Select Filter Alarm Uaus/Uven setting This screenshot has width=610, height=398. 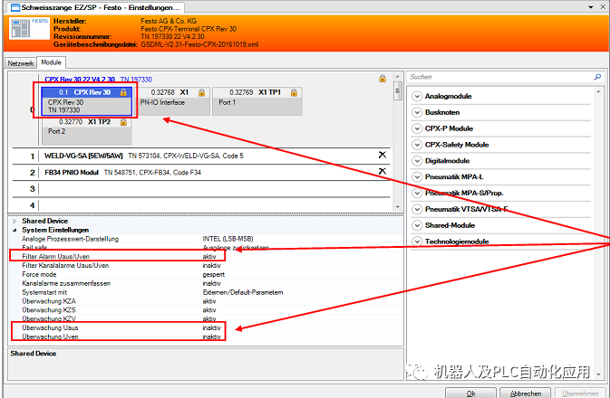point(55,257)
